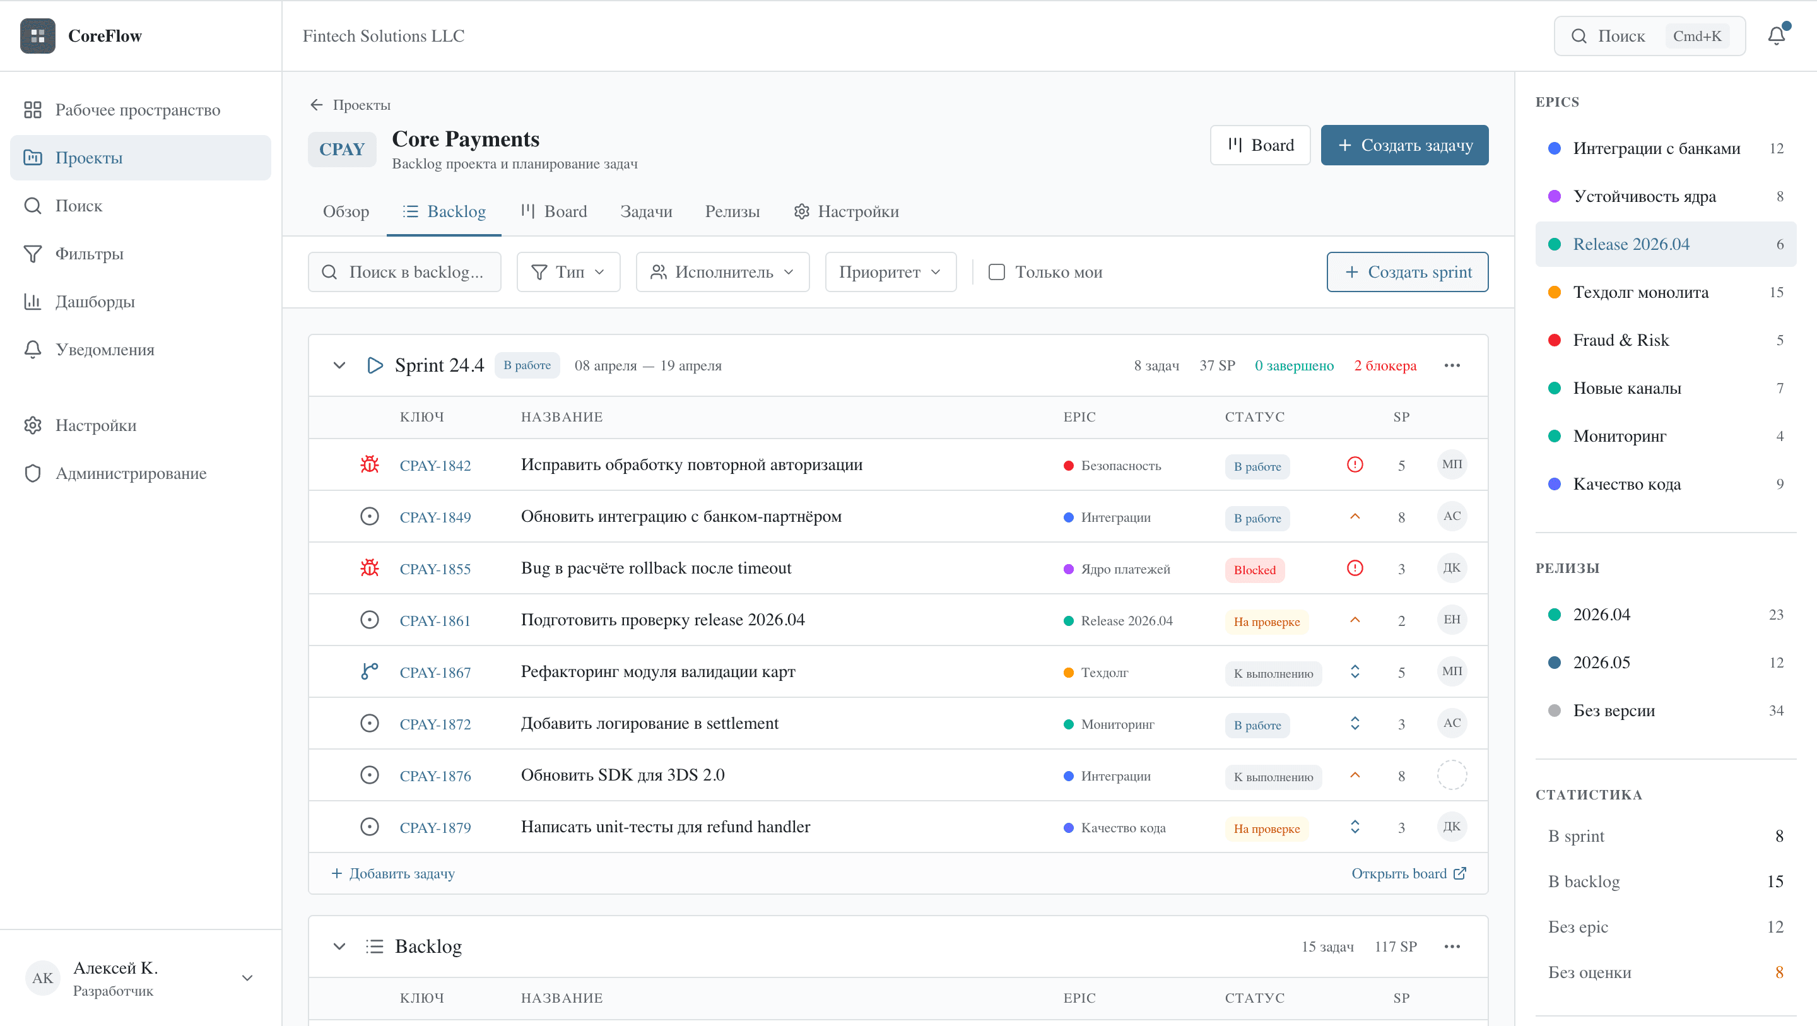
Task: Open the Обзор tab
Action: 346,211
